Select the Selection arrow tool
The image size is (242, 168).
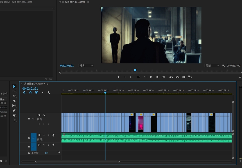tap(14, 87)
